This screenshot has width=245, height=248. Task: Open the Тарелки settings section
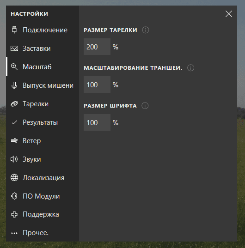pyautogui.click(x=43, y=104)
